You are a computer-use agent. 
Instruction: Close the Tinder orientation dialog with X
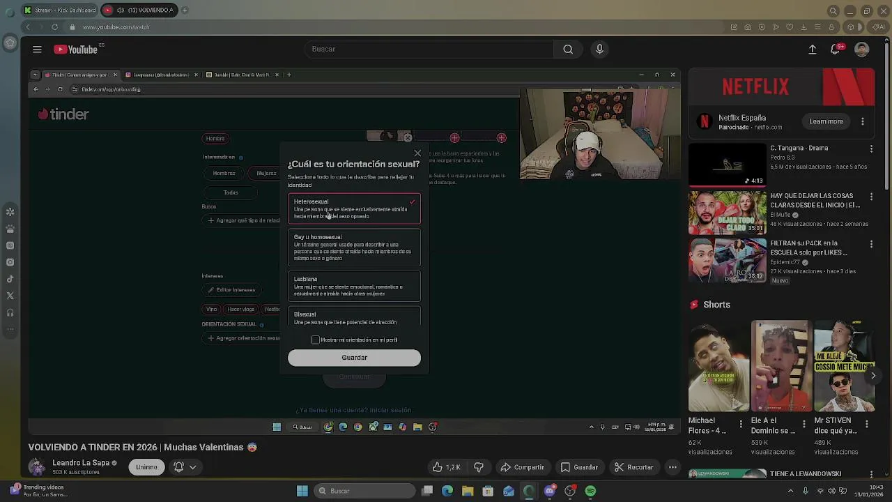[x=417, y=153]
